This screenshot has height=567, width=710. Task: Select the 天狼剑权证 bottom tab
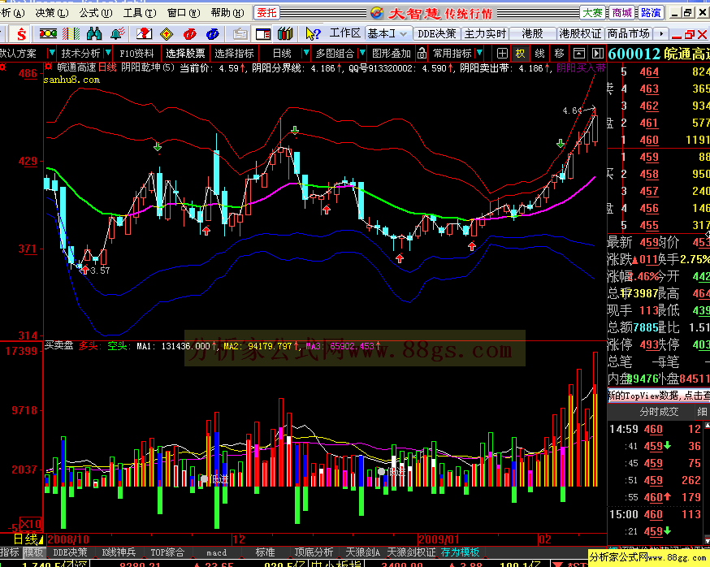[411, 552]
